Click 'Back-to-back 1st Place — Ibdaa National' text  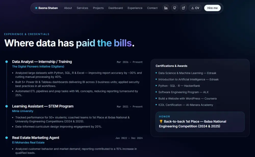pyautogui.click(x=195, y=121)
